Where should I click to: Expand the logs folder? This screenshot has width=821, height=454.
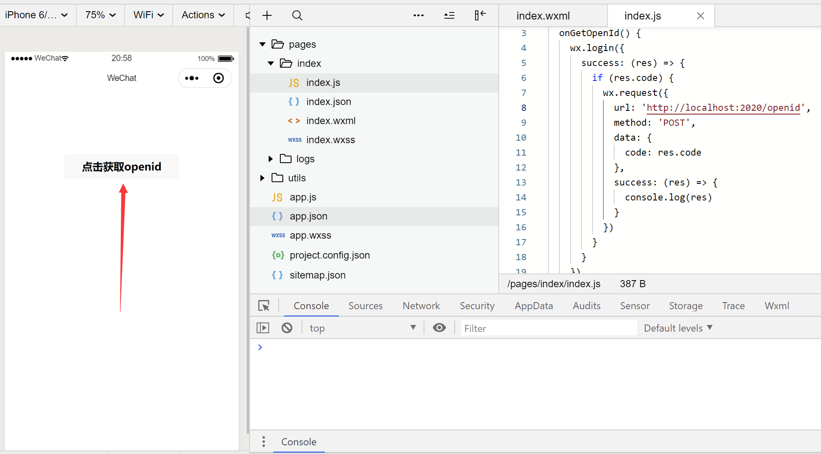pyautogui.click(x=271, y=159)
